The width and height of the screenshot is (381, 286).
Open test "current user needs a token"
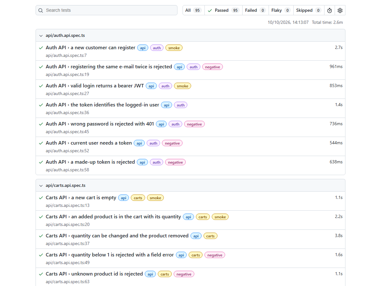(89, 143)
